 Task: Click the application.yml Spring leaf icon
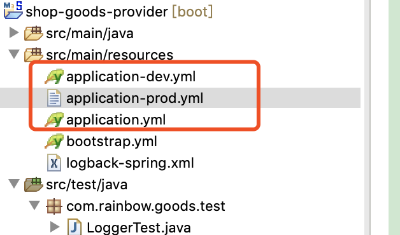pos(54,119)
